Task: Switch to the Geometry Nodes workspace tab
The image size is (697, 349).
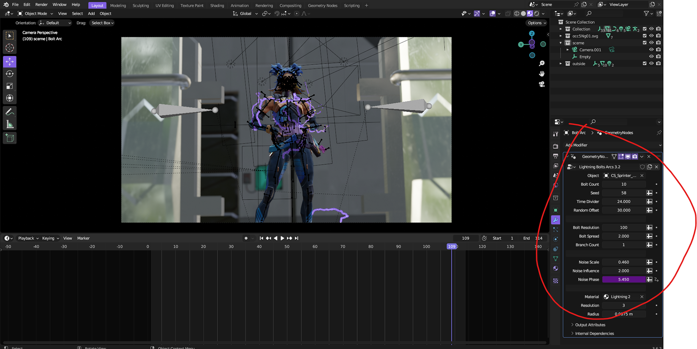Action: 322,5
